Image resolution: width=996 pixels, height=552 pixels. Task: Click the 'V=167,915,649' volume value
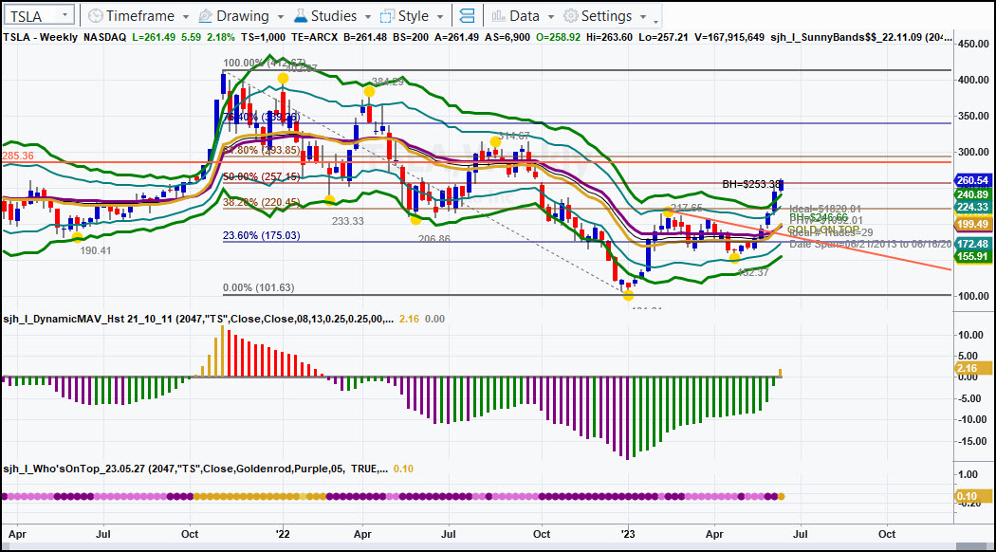coord(729,38)
